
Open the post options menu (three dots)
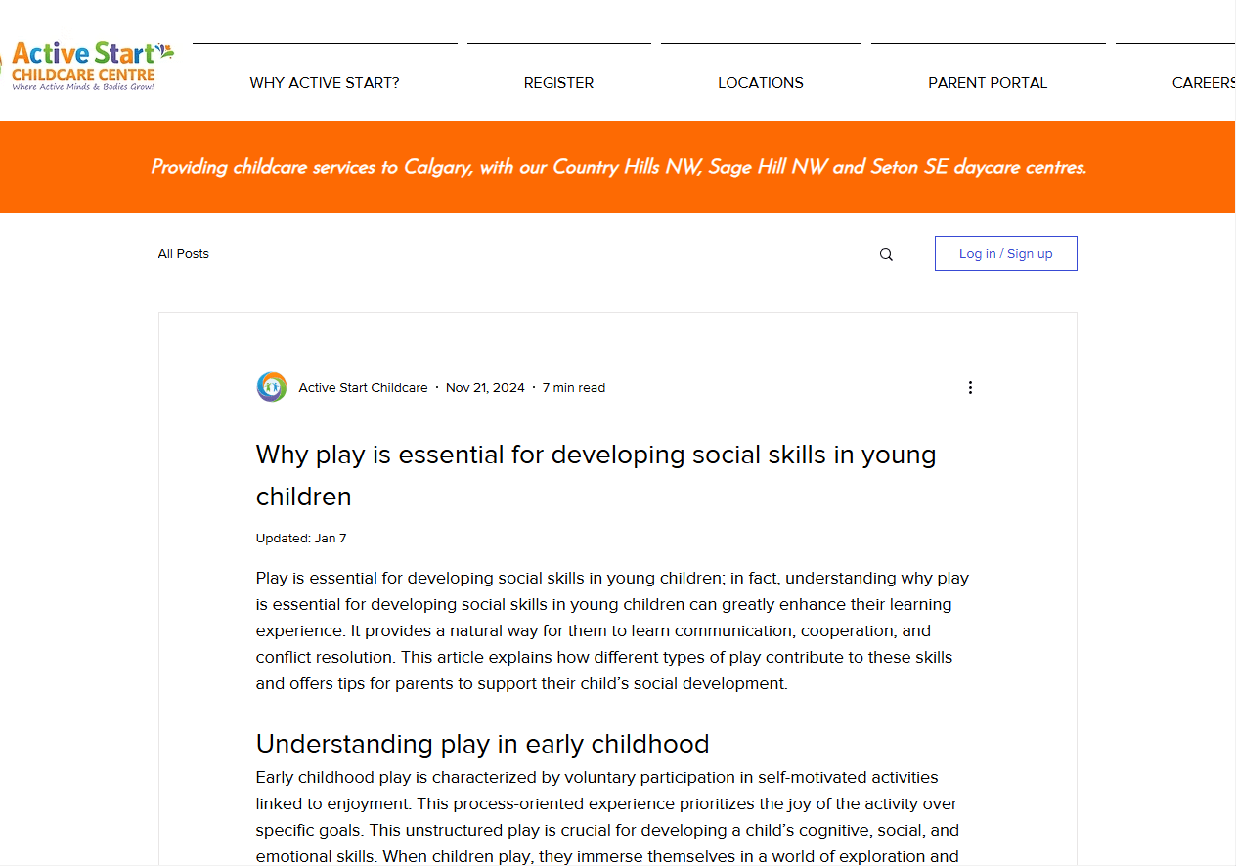pos(970,387)
